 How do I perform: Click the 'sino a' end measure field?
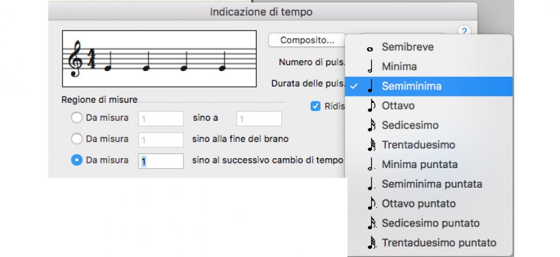259,118
